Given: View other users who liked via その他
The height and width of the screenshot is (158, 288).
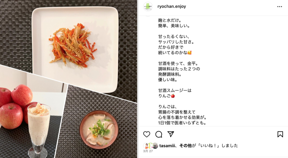Looking at the screenshot, I should point(185,146).
